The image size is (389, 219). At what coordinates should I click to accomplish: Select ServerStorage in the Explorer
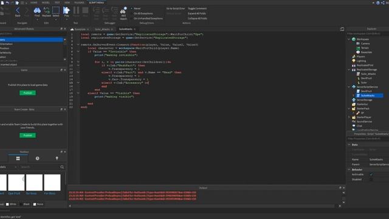click(x=364, y=100)
